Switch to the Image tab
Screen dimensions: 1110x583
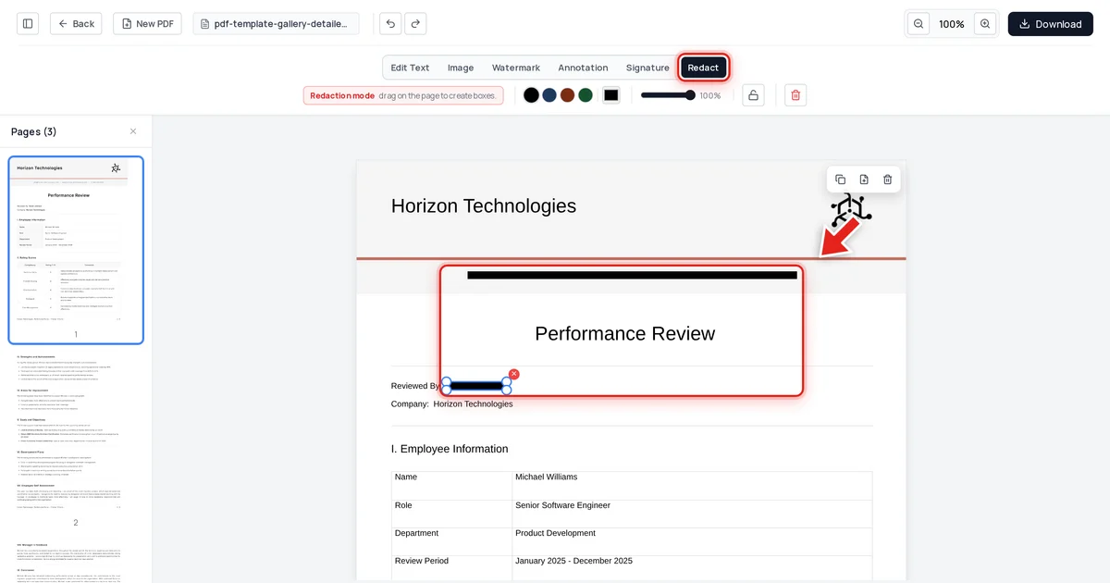coord(461,68)
